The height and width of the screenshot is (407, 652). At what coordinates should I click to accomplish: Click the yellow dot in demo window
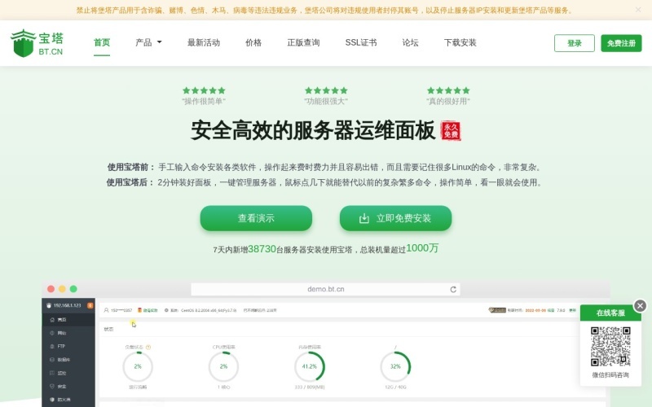pos(62,289)
